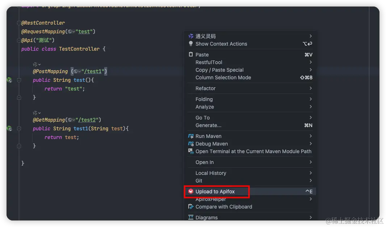The height and width of the screenshot is (227, 386).
Task: Click the Paste clipboard icon
Action: point(191,55)
